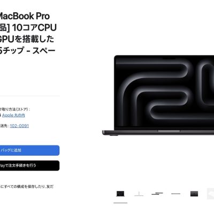Select the closed-lid top-view thumbnail
The height and width of the screenshot is (214, 214).
(194, 194)
